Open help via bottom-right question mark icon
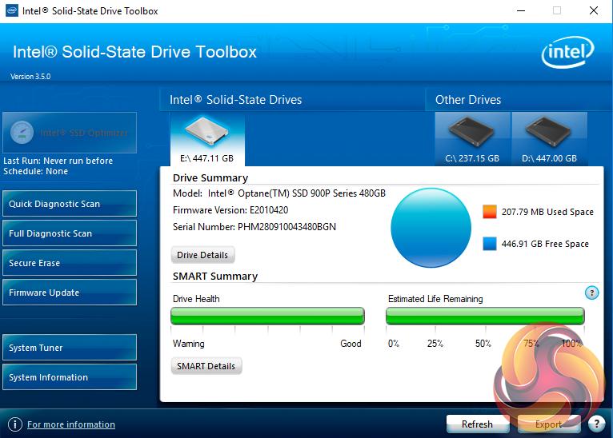 point(596,424)
